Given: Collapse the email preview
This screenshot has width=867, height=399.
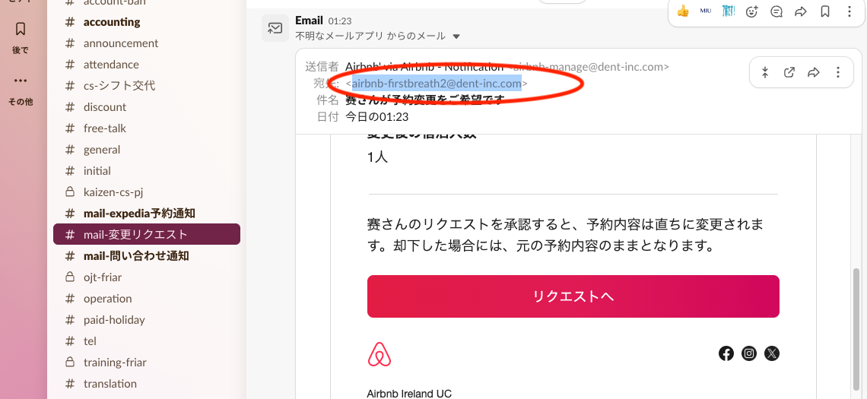Looking at the screenshot, I should 765,72.
